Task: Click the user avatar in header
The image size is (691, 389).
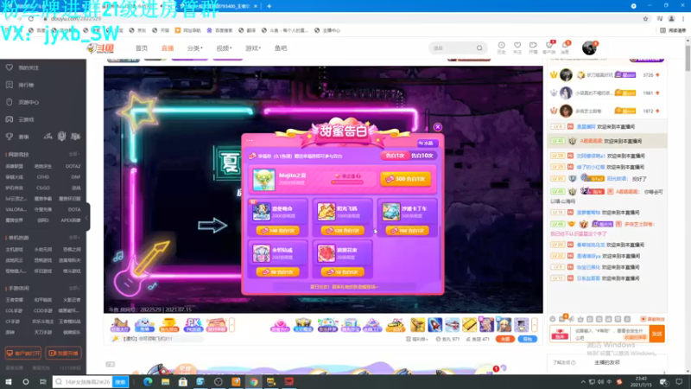Action: [589, 48]
